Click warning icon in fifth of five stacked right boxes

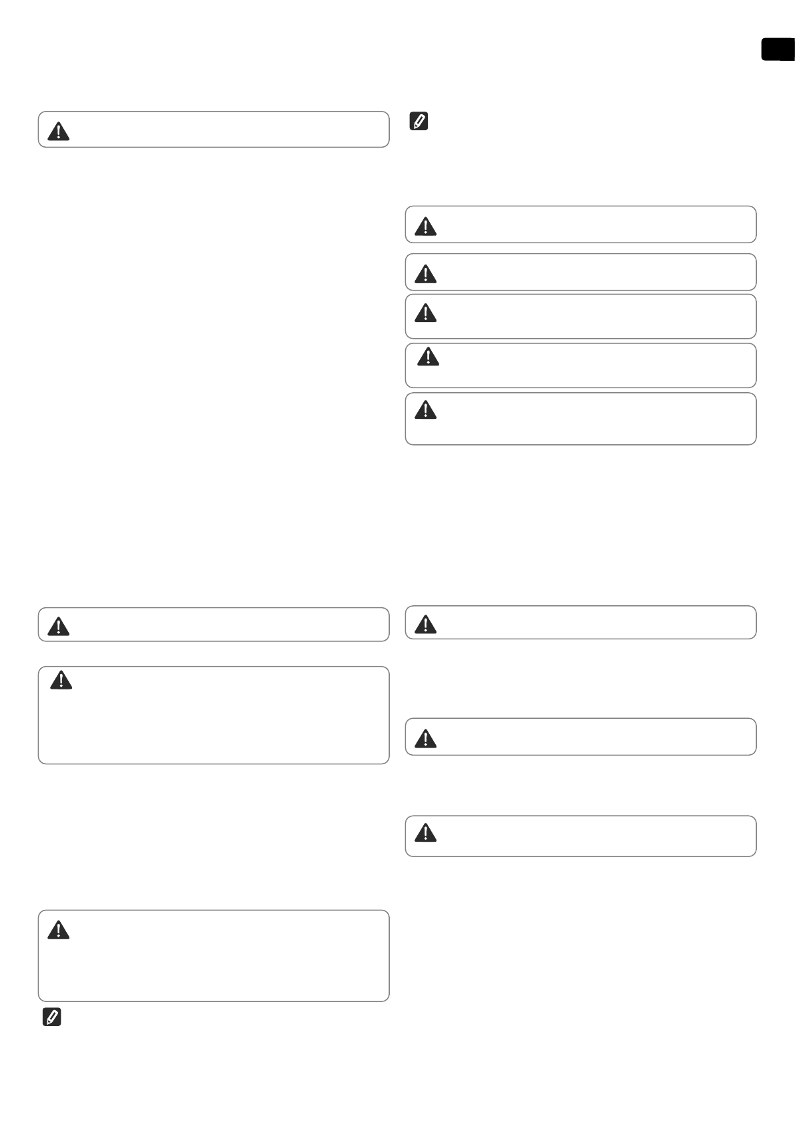click(x=425, y=410)
